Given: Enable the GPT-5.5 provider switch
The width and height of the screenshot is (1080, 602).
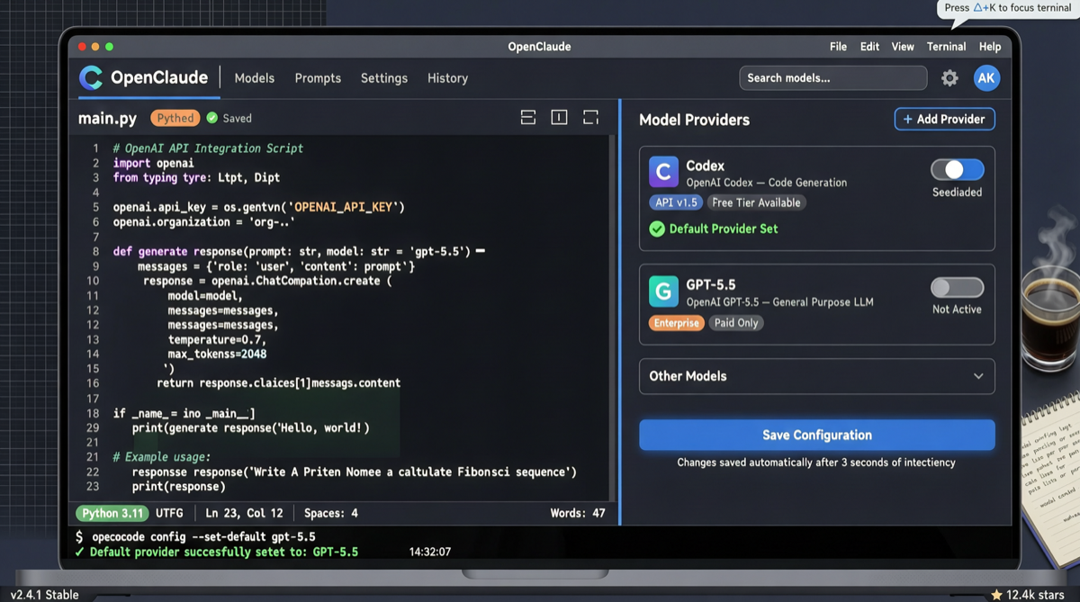Looking at the screenshot, I should [x=957, y=288].
